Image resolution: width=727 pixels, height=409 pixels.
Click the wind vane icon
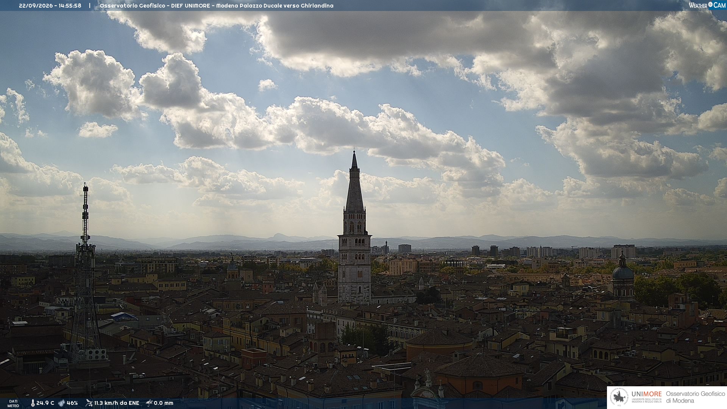(x=89, y=403)
